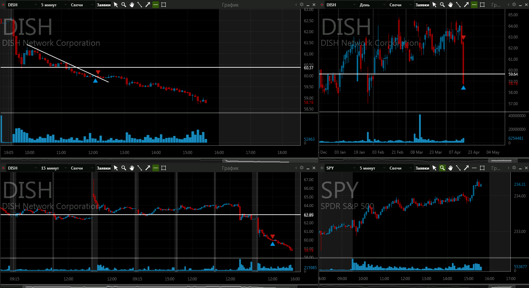Toggle the horizontal line tool in the DISH daily chart

[x=474, y=5]
